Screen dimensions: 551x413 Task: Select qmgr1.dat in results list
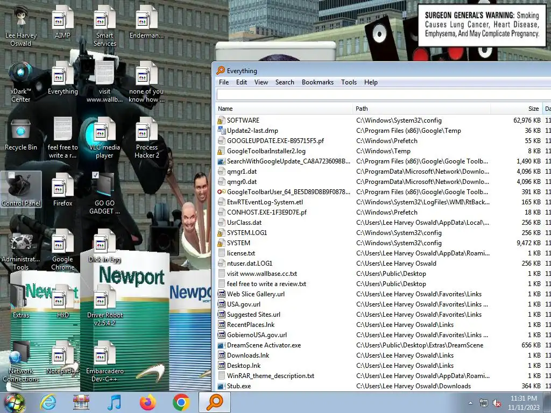pos(383,172)
